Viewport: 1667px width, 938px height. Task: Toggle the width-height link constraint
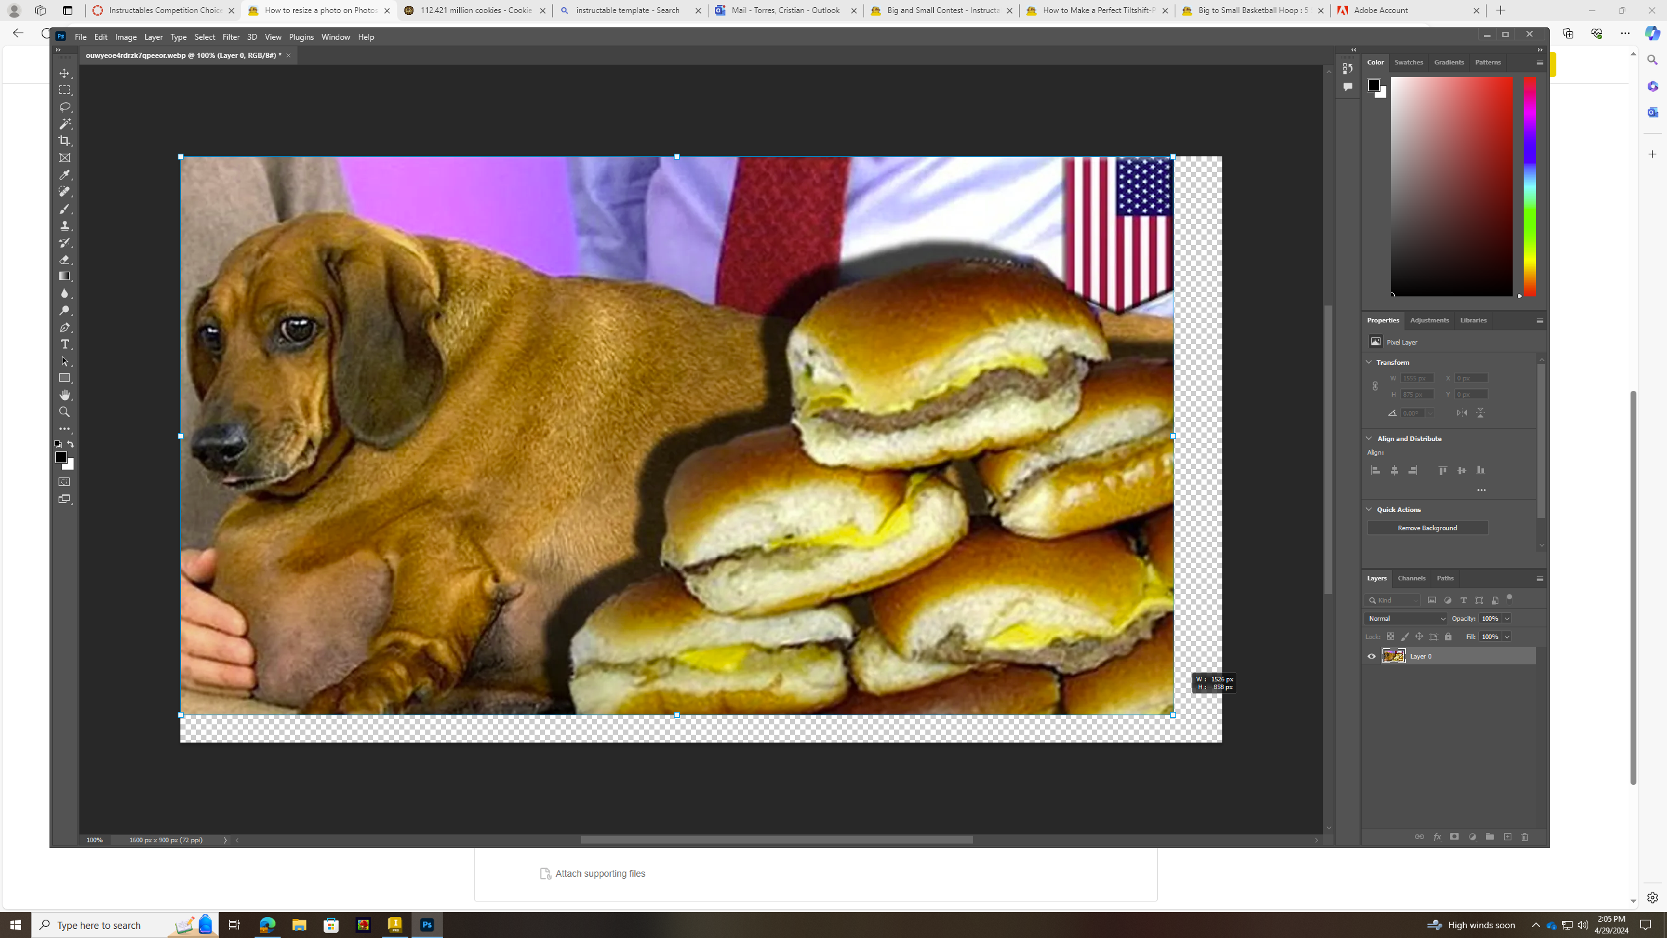click(x=1375, y=386)
